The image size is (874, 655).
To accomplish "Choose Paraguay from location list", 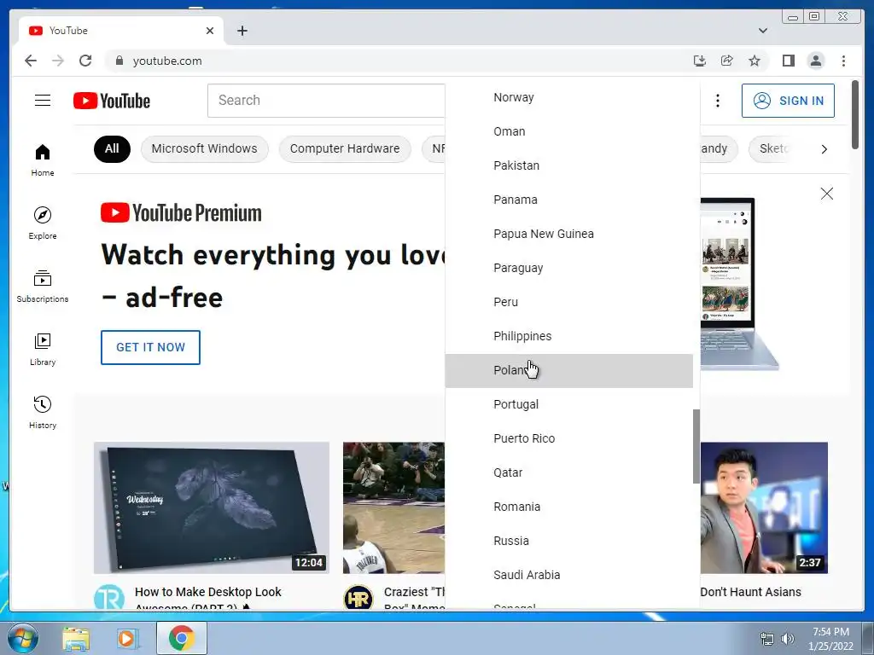I will pos(568,268).
